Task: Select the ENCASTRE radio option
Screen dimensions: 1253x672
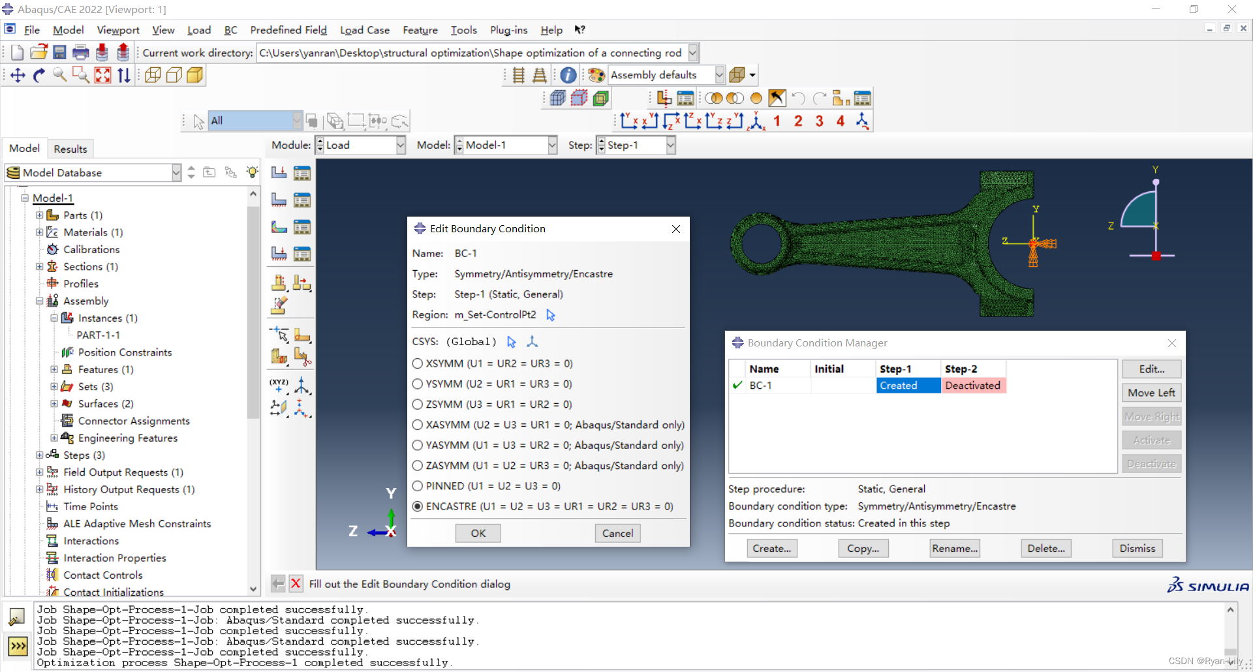Action: [418, 506]
